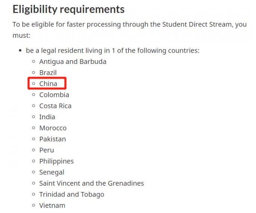256x213 pixels.
Task: Select India from the list
Action: coord(47,117)
